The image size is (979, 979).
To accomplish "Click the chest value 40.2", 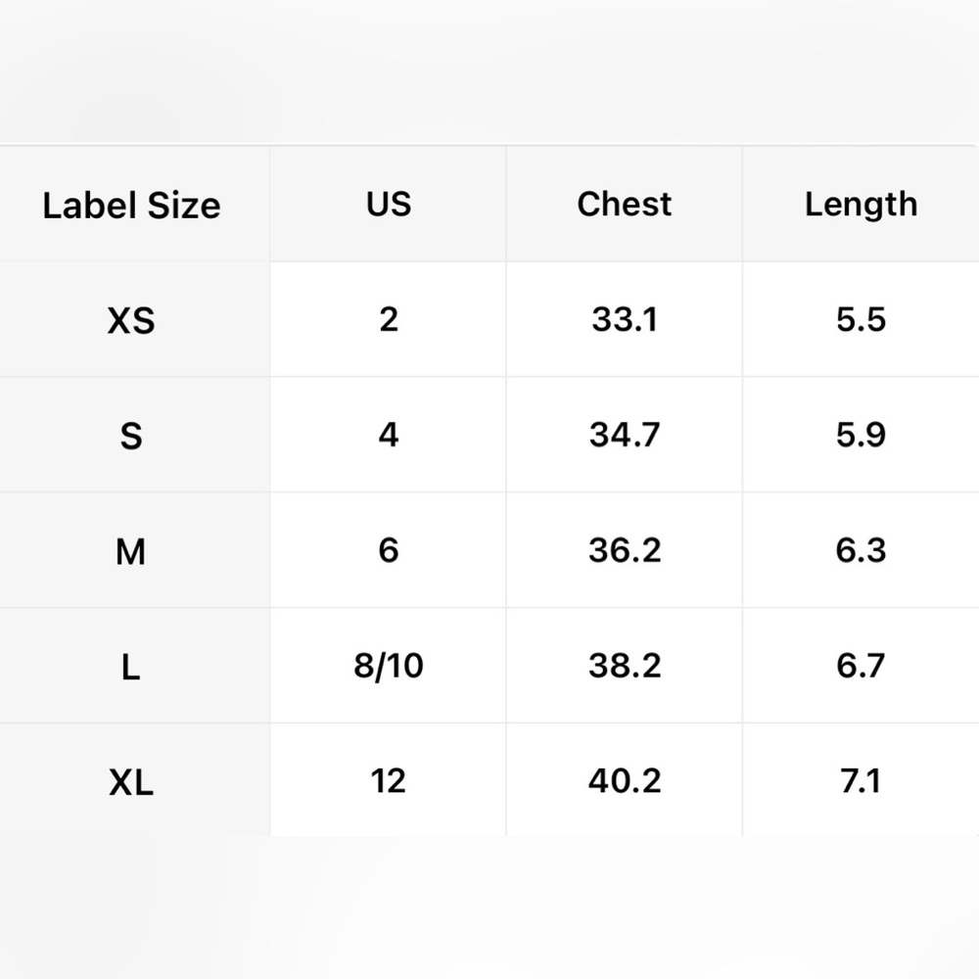I will coord(625,781).
